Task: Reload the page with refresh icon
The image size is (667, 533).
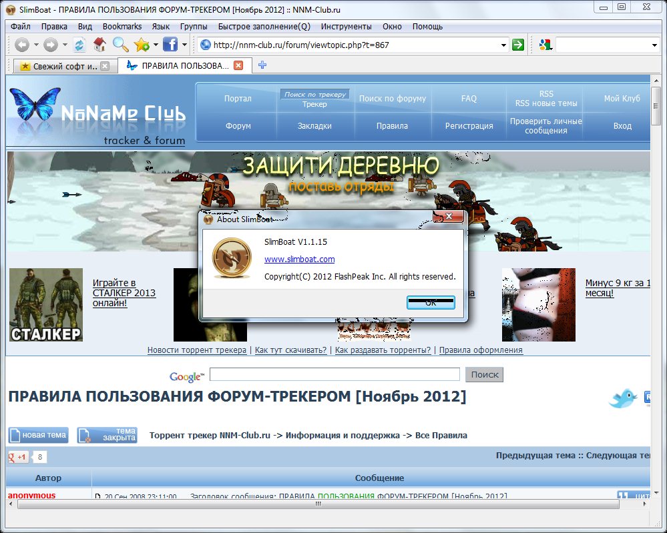Action: [79, 45]
